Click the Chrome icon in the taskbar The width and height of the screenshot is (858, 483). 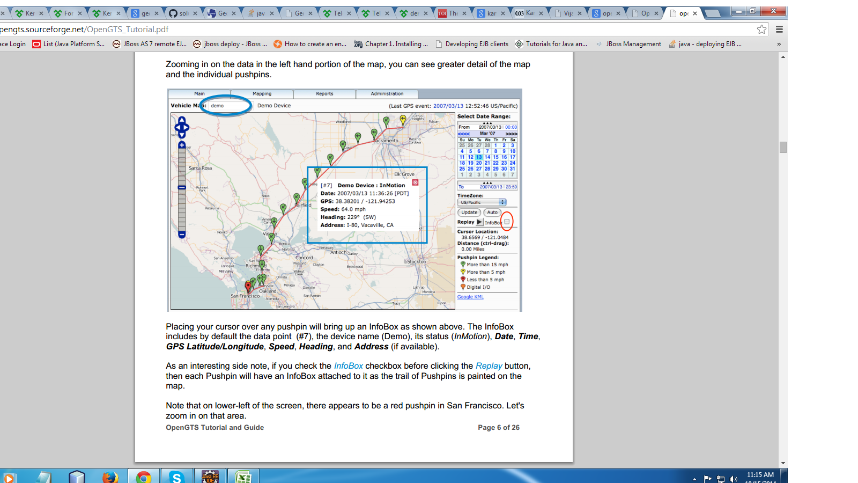tap(143, 477)
